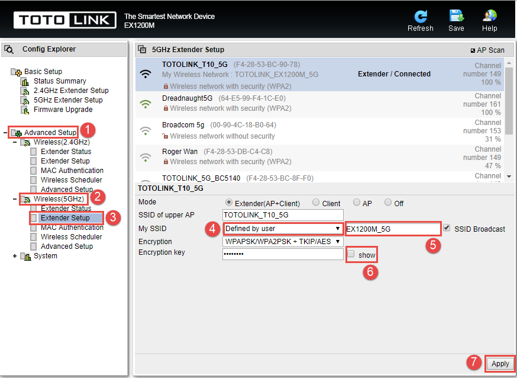Click the Wireless(5GHz) folder icon
517x378 pixels.
[25, 199]
